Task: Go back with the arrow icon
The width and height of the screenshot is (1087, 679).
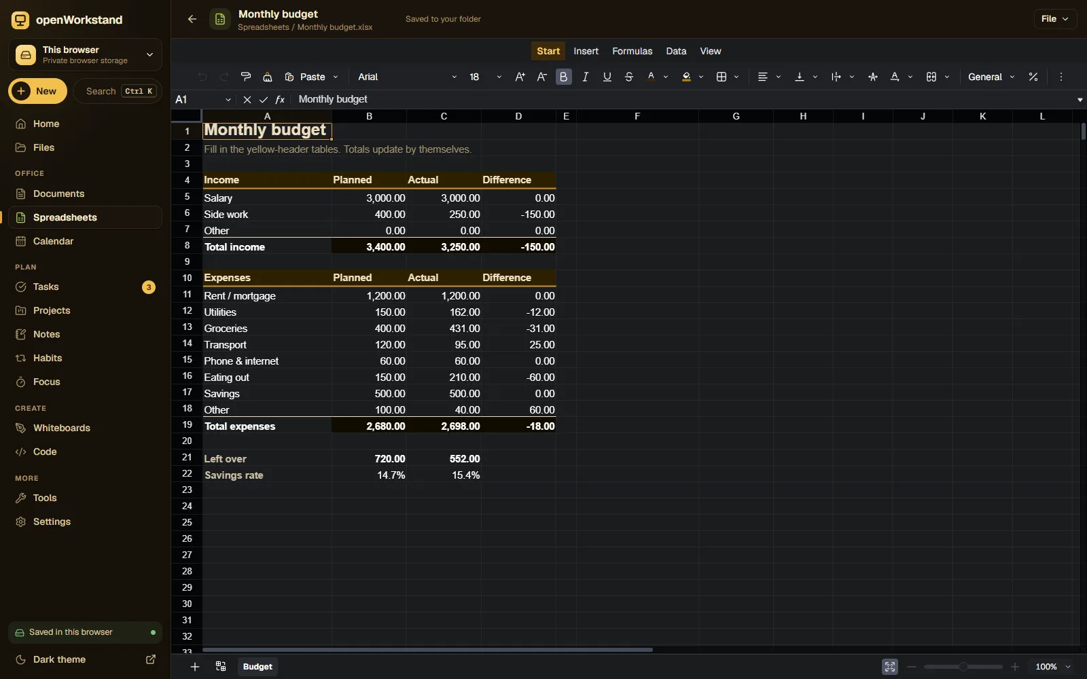Action: click(x=192, y=19)
